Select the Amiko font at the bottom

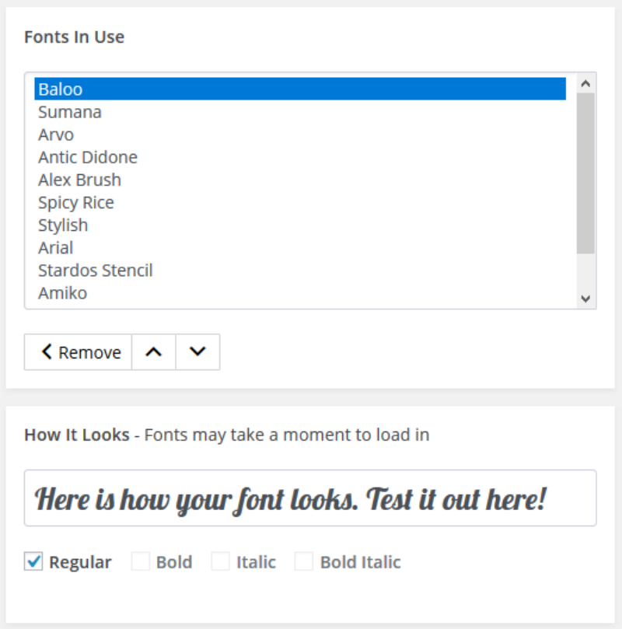click(61, 293)
